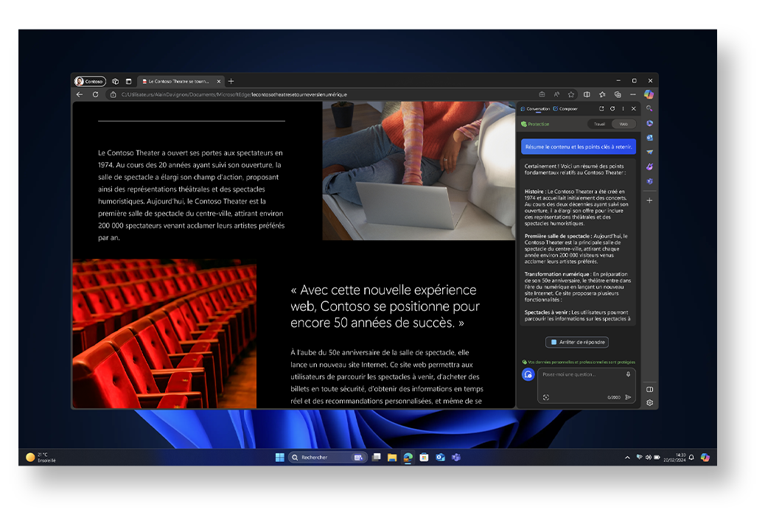The height and width of the screenshot is (532, 765).
Task: Open Outlook in Edge sidebar
Action: point(649,138)
